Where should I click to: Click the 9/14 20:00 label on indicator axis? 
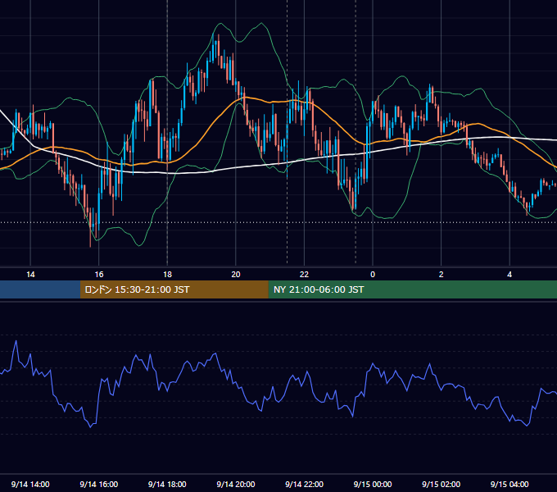coord(236,484)
